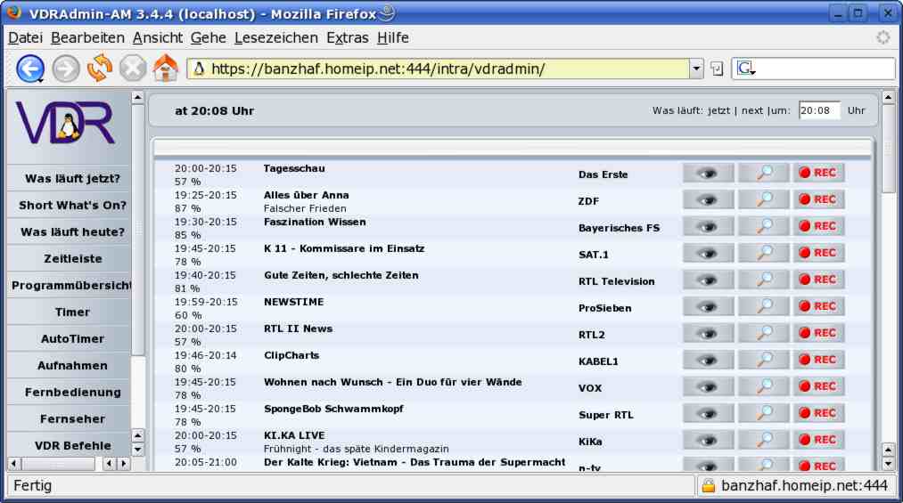Record K 11 on SAT.1 with REC

coord(819,253)
